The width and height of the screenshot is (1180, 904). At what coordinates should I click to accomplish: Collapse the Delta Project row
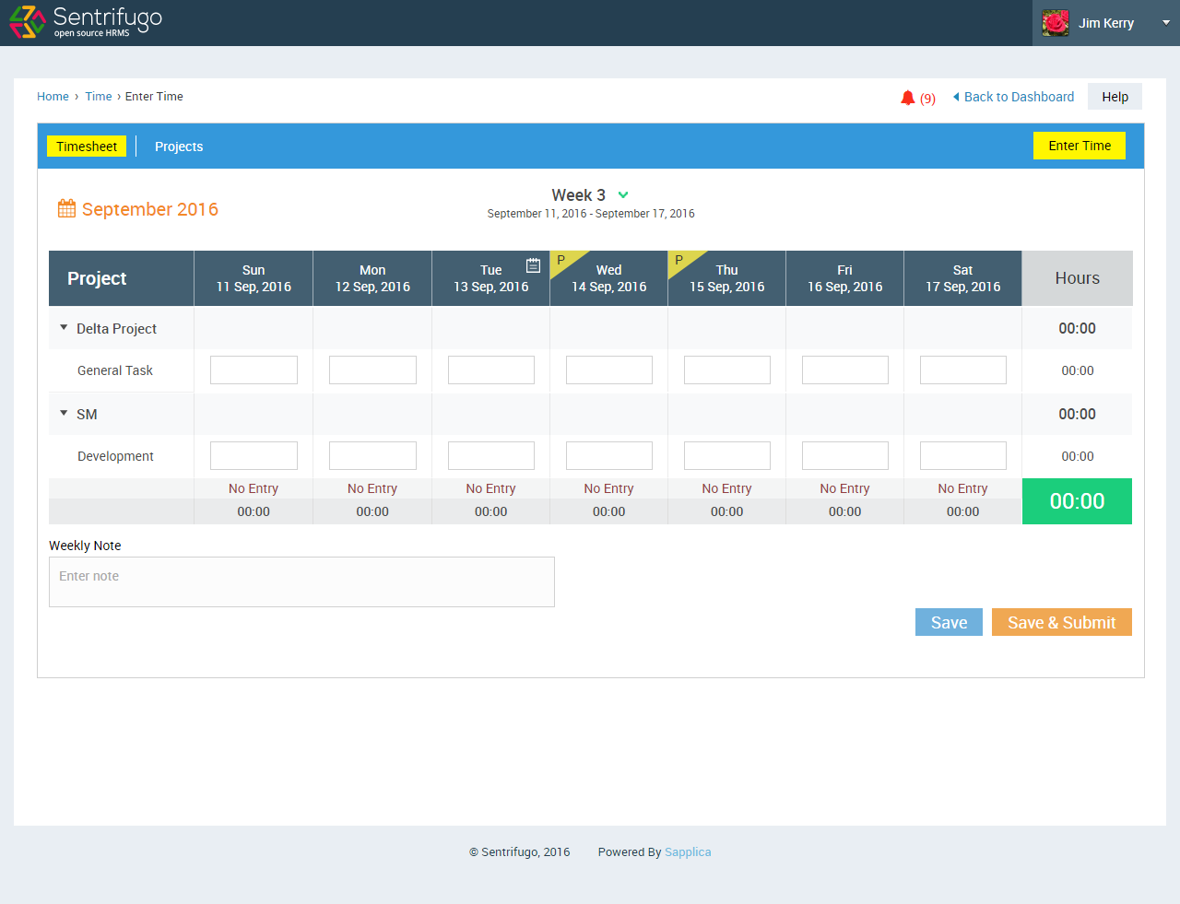64,326
